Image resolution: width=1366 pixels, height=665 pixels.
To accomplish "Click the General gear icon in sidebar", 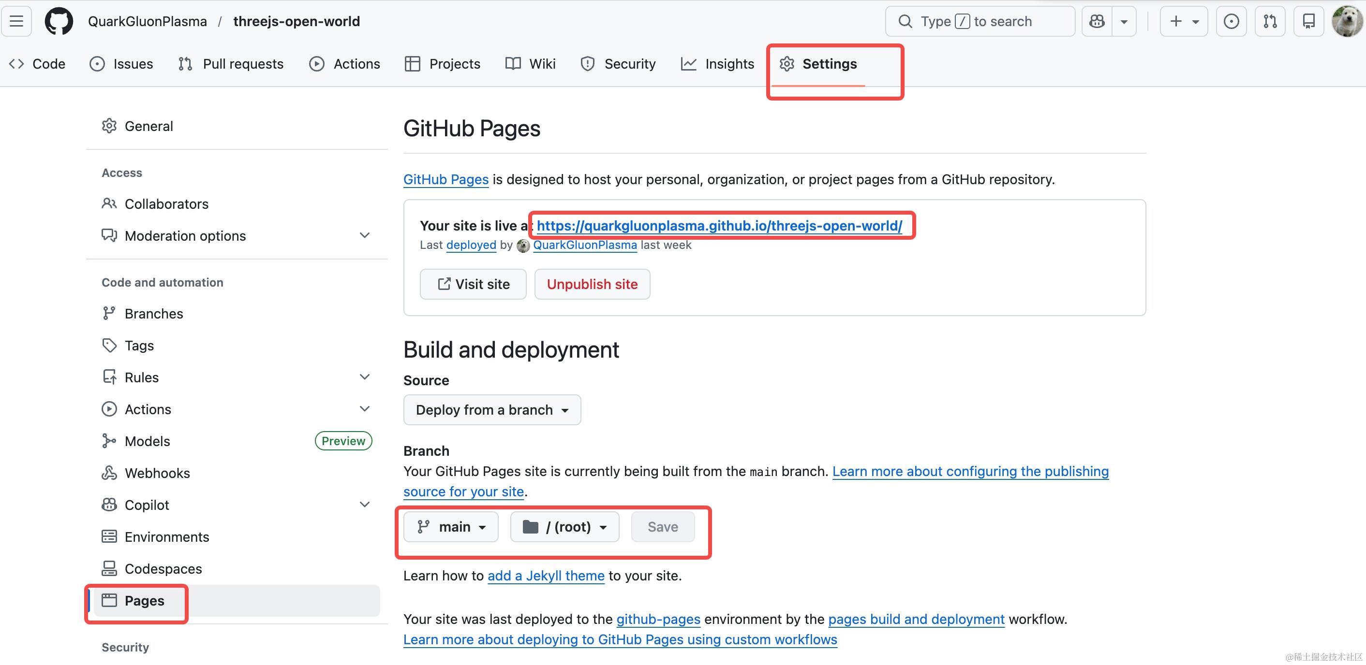I will [109, 126].
